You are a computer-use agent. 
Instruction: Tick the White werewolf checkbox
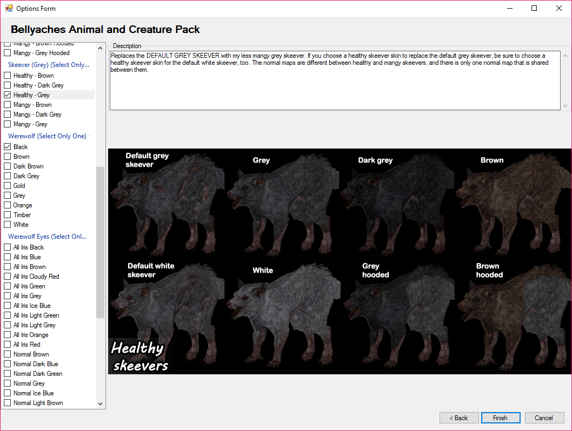(x=7, y=225)
